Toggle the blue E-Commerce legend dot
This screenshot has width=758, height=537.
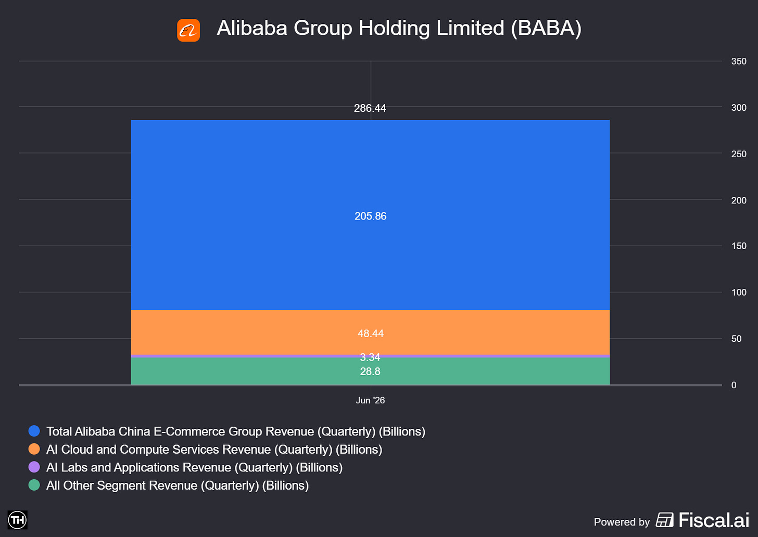click(x=34, y=431)
